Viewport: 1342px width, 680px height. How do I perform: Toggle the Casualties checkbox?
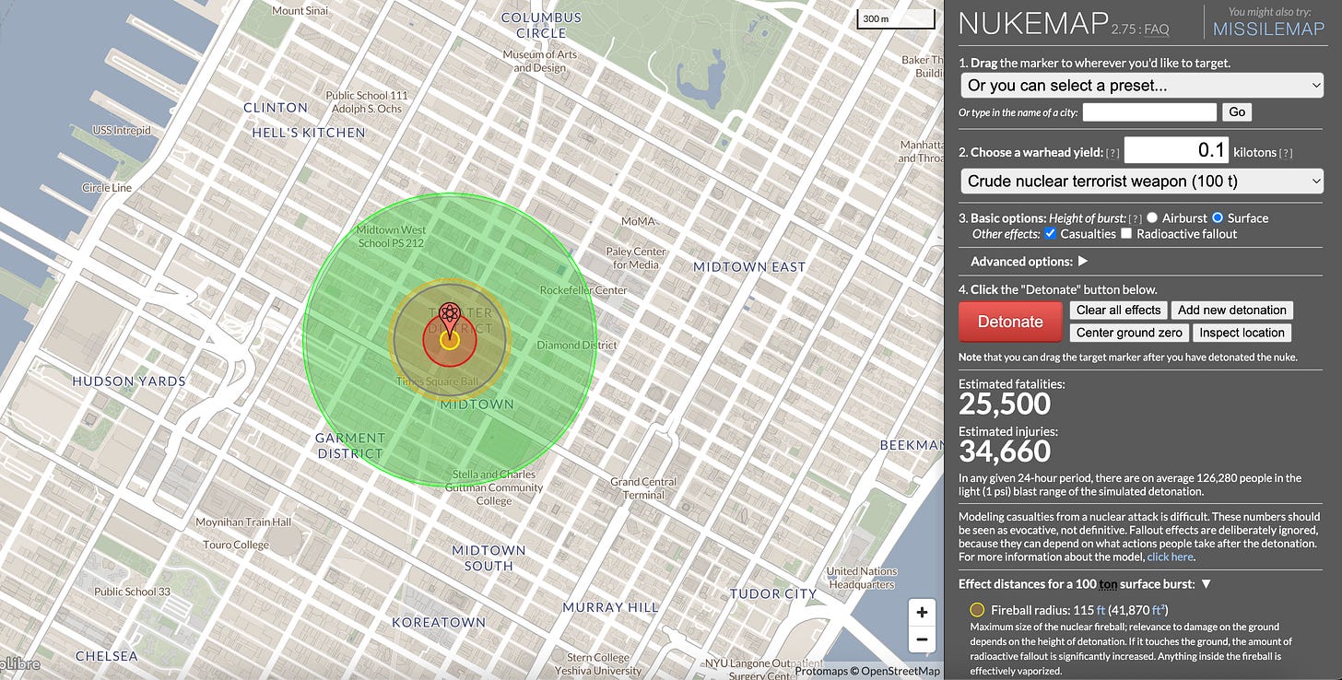(x=1051, y=233)
